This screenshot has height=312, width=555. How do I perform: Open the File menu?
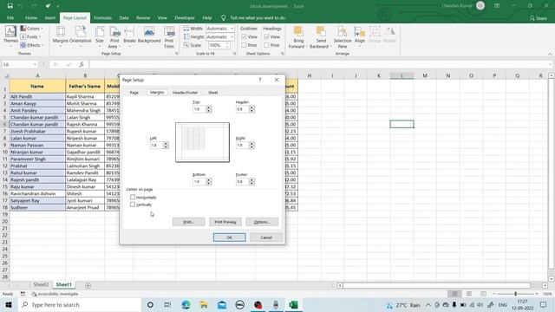point(10,17)
